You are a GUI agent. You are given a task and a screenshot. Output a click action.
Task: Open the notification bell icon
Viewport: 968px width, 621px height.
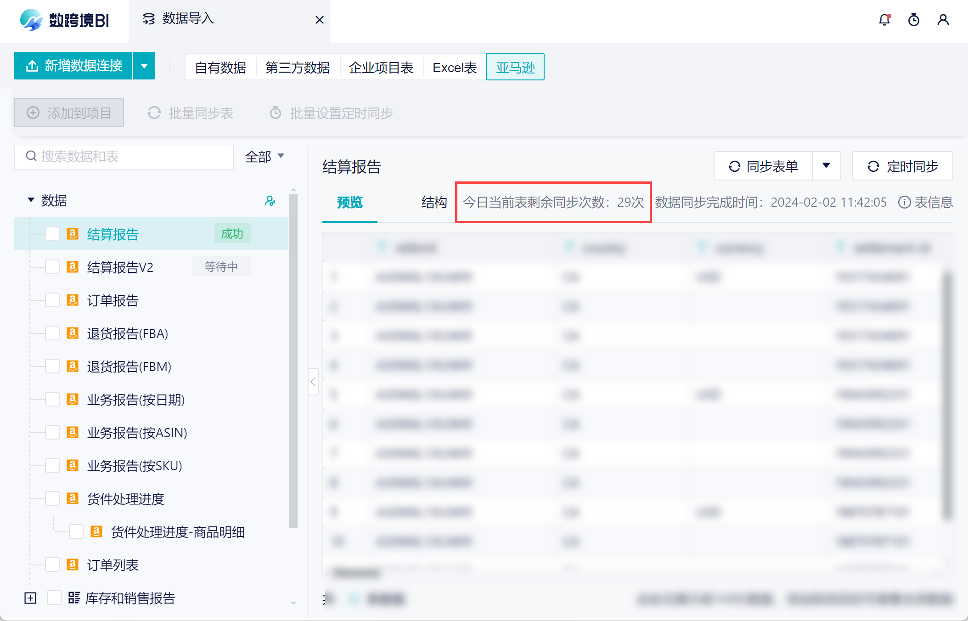[x=884, y=20]
